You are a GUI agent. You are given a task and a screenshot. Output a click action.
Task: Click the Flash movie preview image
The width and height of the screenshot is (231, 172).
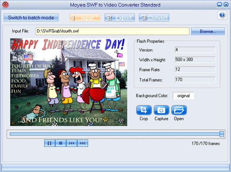[69, 82]
